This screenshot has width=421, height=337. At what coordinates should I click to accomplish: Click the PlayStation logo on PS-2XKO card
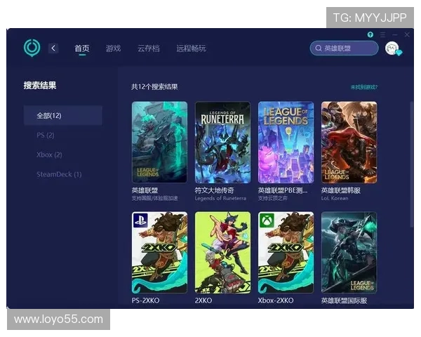point(140,220)
